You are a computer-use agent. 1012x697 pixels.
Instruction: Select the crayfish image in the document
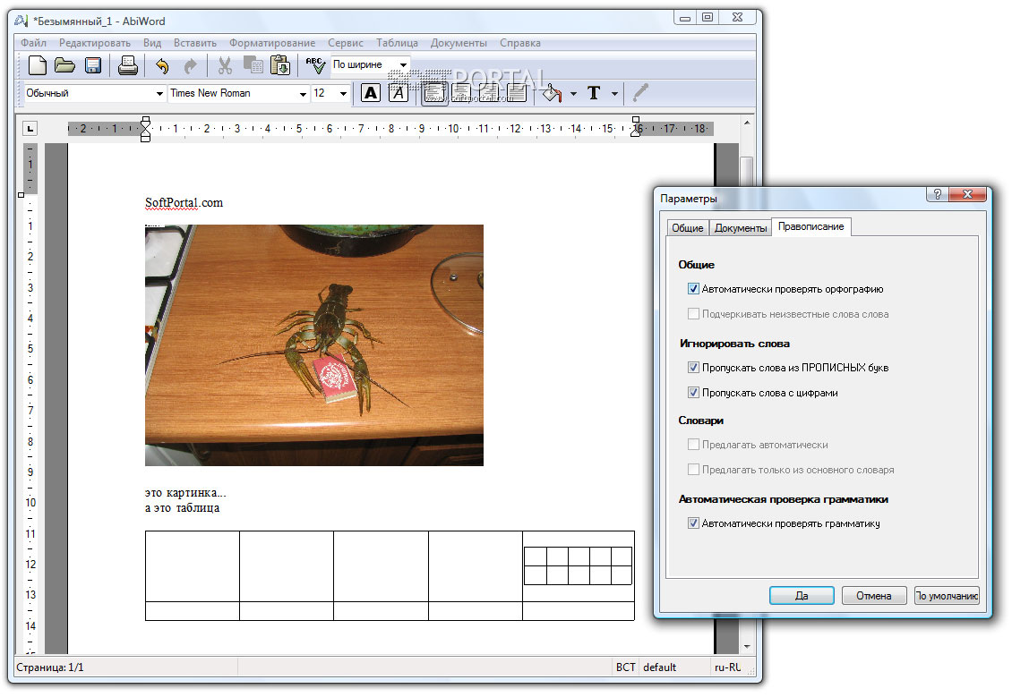[314, 345]
